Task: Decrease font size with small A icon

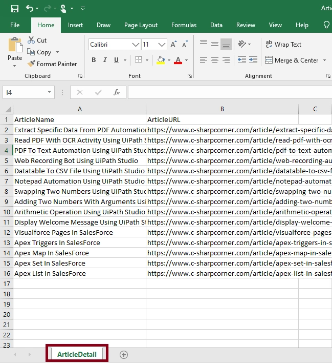Action: tap(185, 44)
